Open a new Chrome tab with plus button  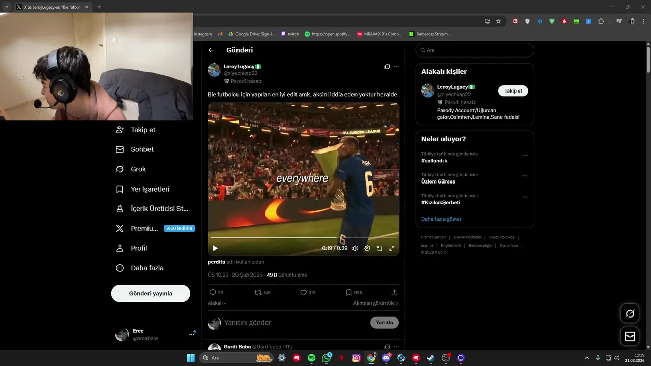point(99,7)
